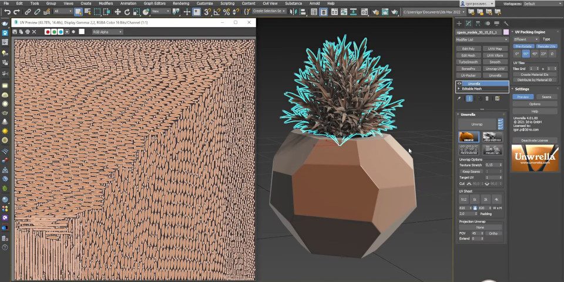Clone frame icon in UV Preview window
This screenshot has height=282, width=564.
(21, 32)
